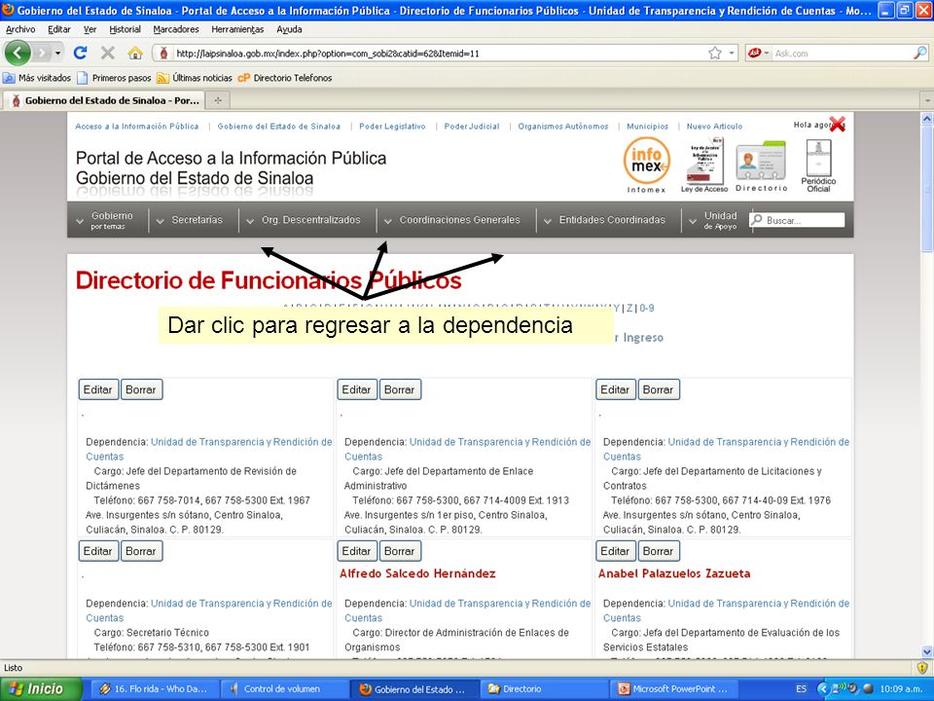Screen dimensions: 934x701
Task: Expand Coordinaciones Generales menu
Action: [x=451, y=220]
